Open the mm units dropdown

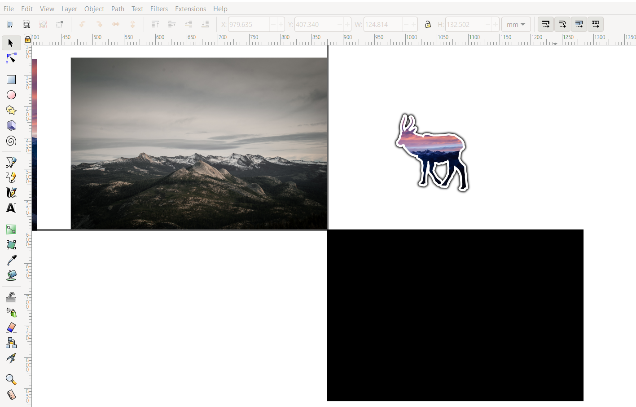pos(516,24)
